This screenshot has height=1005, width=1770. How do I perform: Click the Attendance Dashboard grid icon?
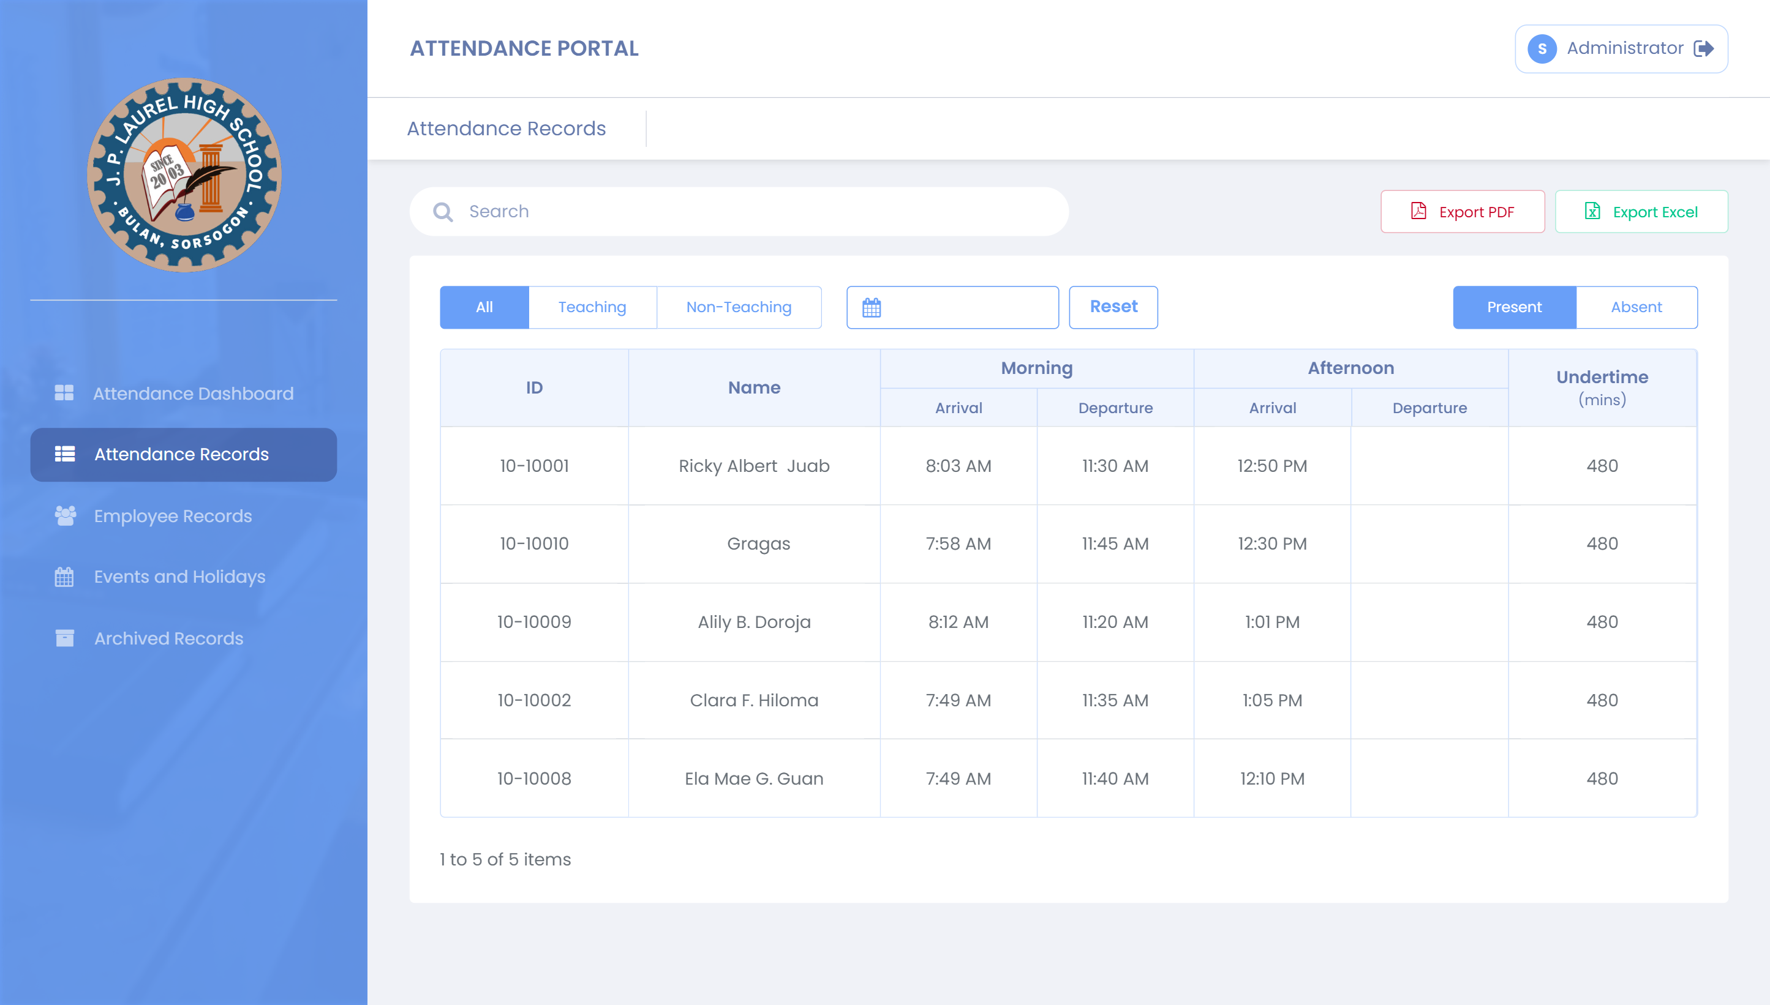coord(64,393)
